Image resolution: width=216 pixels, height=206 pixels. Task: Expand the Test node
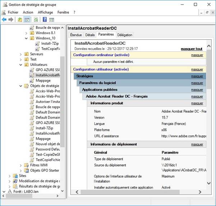(21, 60)
